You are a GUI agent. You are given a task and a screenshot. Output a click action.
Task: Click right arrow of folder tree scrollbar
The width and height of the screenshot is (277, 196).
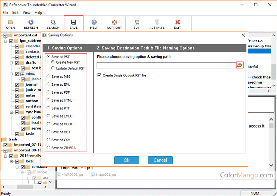[45, 187]
